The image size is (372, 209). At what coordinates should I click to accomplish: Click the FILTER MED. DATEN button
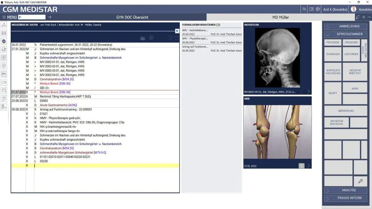(364, 51)
